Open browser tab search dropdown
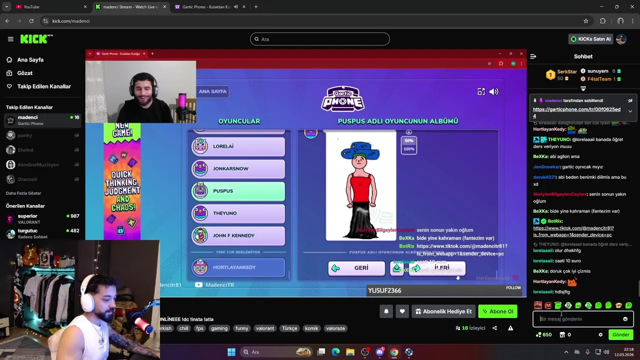Viewport: 640px width, 360px height. (x=6, y=7)
